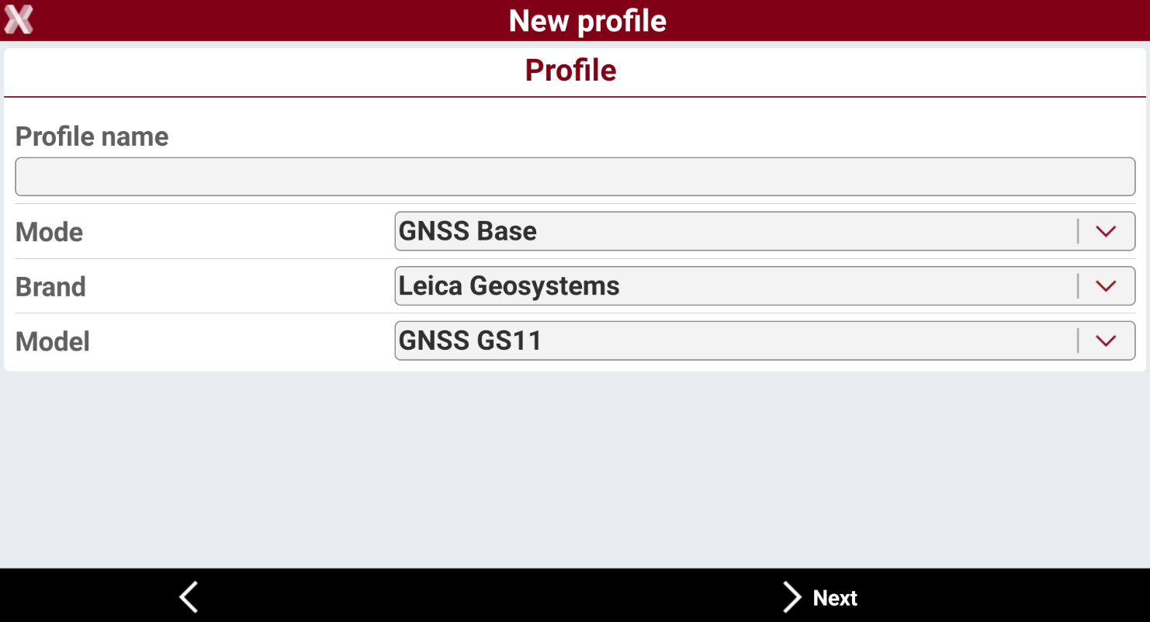Go back using the left arrow
The image size is (1150, 622).
point(189,597)
